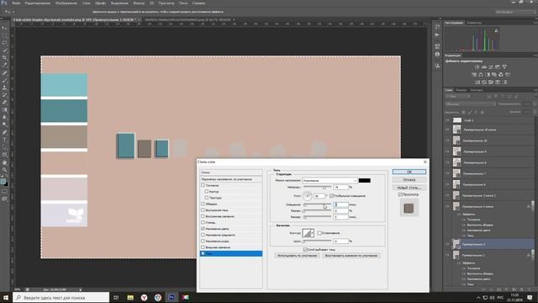
Task: Select the Rectangular Marquee tool
Action: pos(4,35)
